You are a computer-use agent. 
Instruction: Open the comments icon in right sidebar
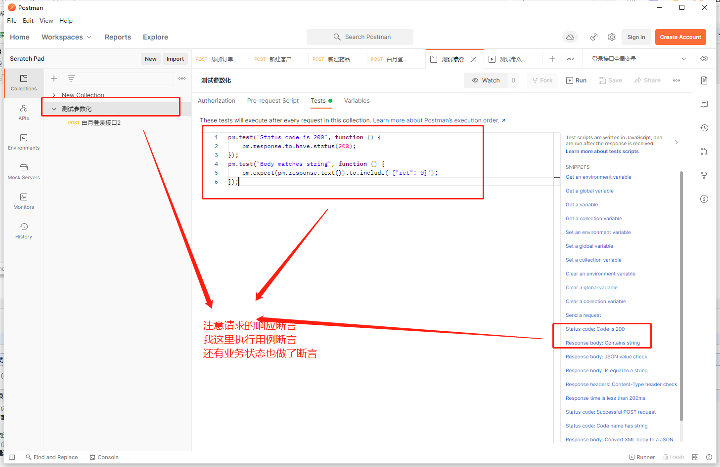tap(704, 104)
